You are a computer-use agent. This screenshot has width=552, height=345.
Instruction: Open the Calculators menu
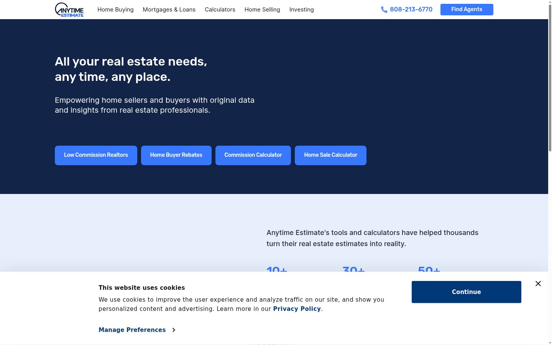220,10
